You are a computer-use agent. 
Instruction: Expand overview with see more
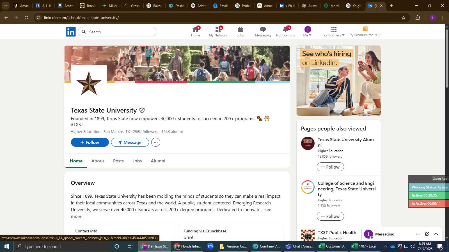pyautogui.click(x=268, y=210)
